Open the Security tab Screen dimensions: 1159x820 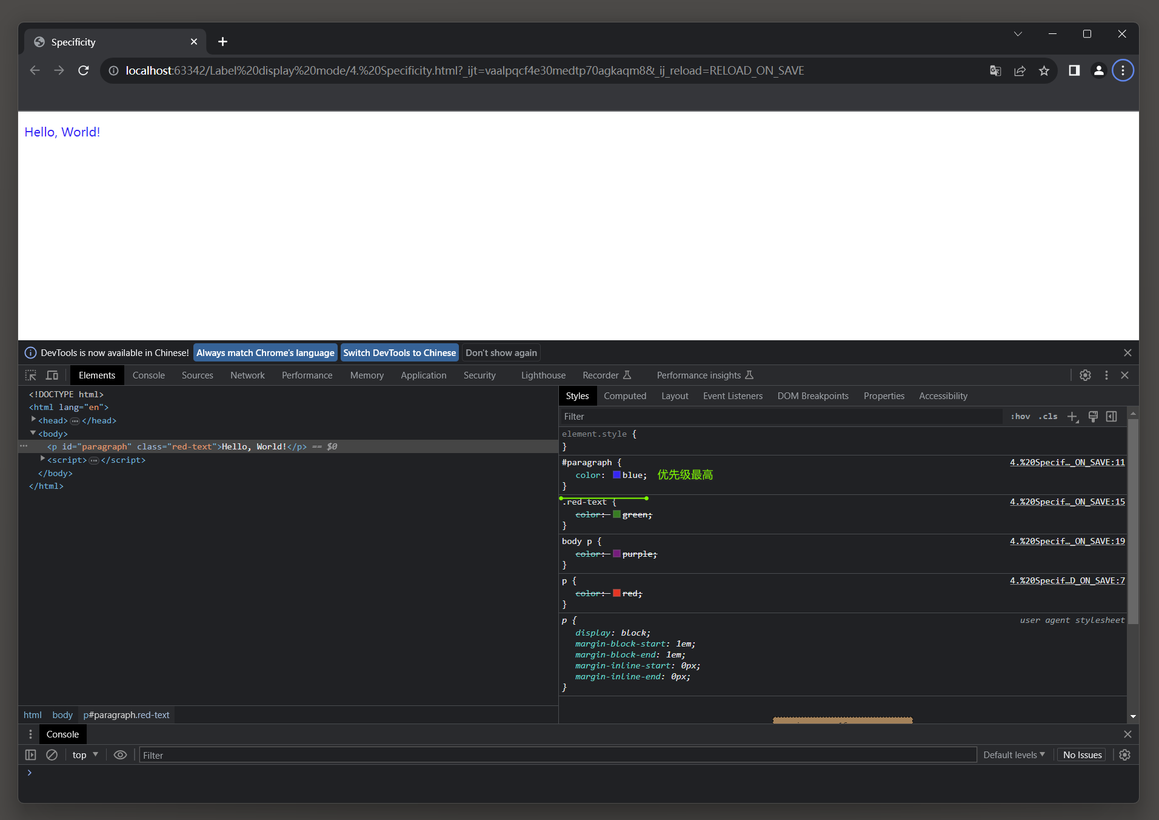479,375
